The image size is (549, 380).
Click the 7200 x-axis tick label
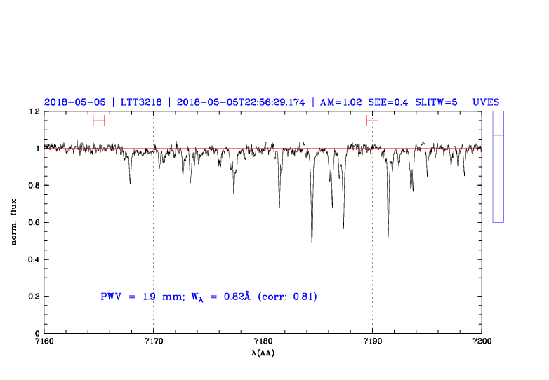pyautogui.click(x=482, y=341)
